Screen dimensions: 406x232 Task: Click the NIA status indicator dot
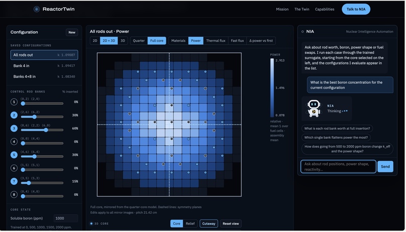click(302, 32)
